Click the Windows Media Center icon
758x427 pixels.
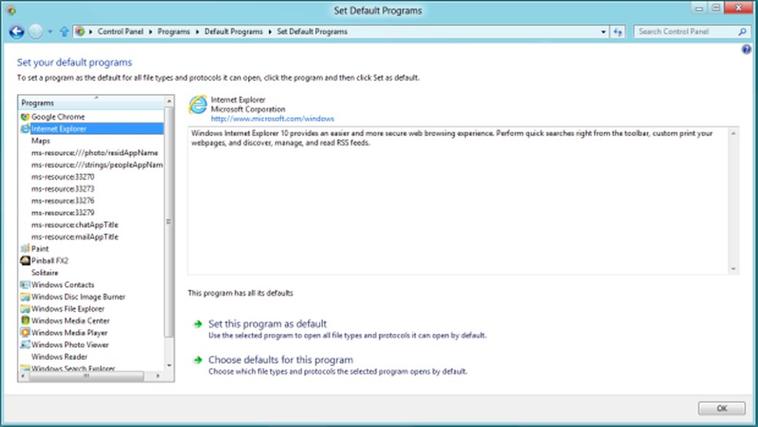[x=25, y=321]
